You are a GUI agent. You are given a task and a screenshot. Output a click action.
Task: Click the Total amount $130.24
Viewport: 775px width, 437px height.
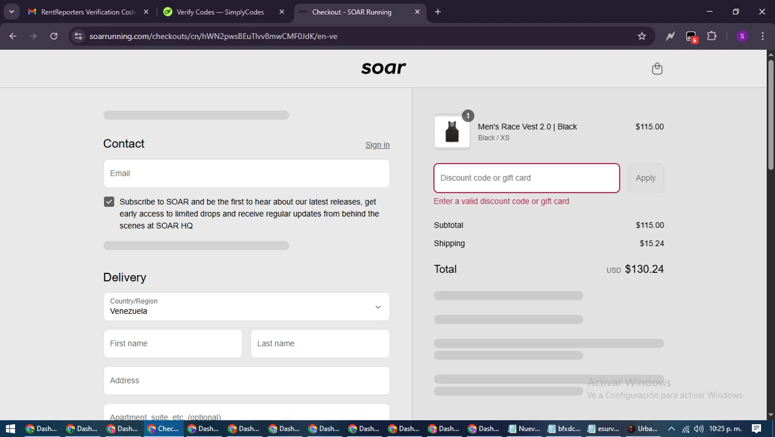644,269
